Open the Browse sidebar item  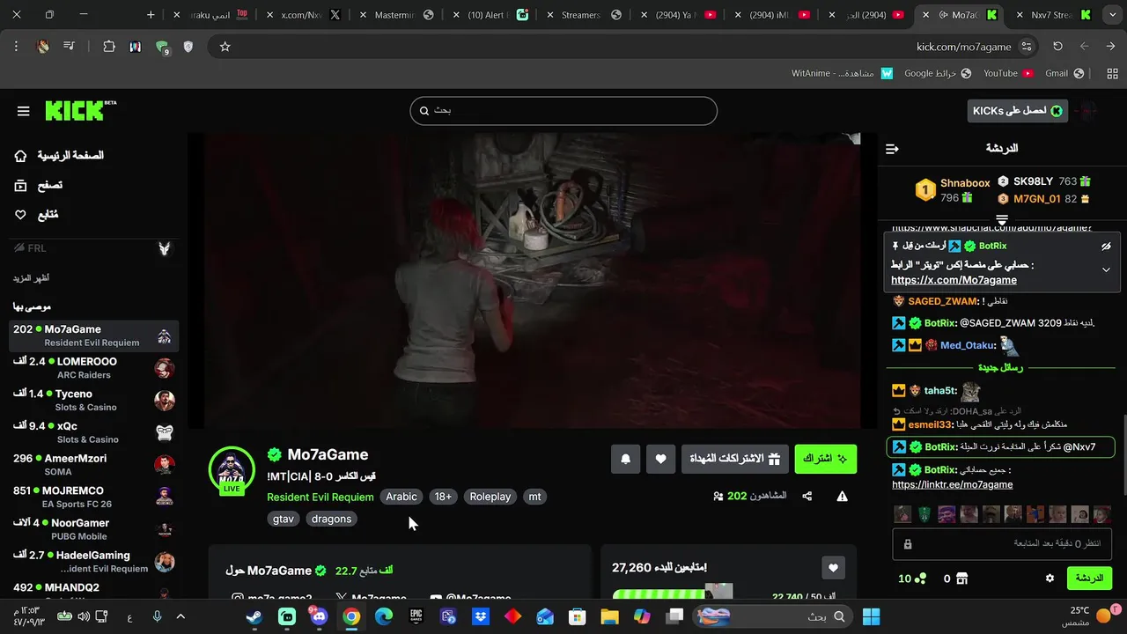pos(39,185)
